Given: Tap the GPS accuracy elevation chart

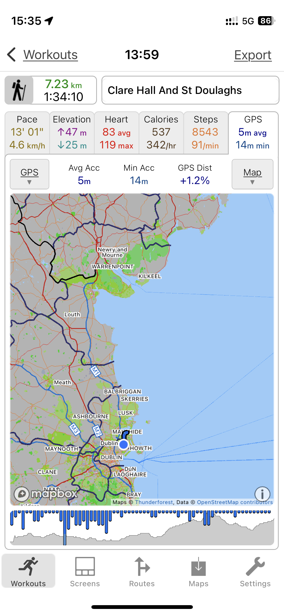Looking at the screenshot, I should (142, 528).
